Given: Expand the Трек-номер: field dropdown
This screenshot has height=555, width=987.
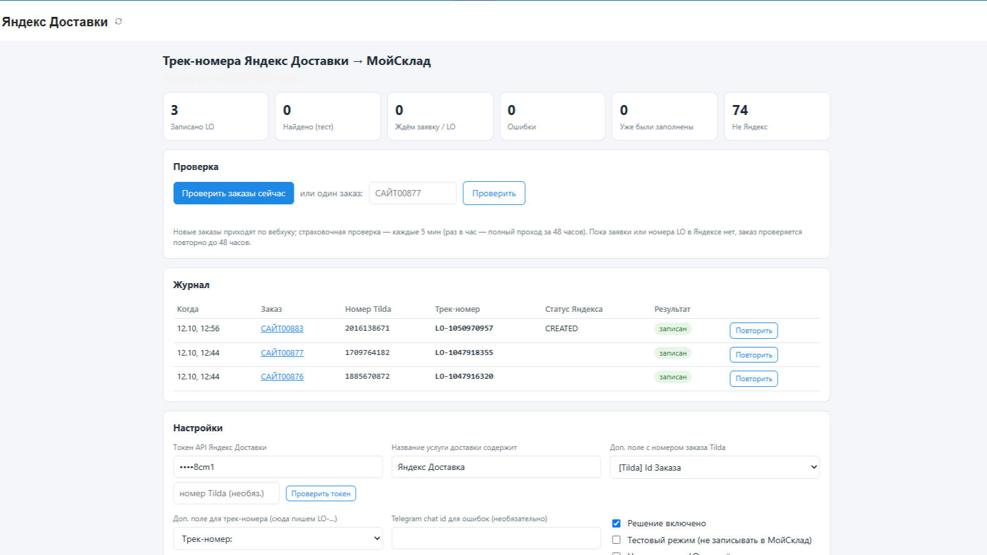Looking at the screenshot, I should [278, 539].
